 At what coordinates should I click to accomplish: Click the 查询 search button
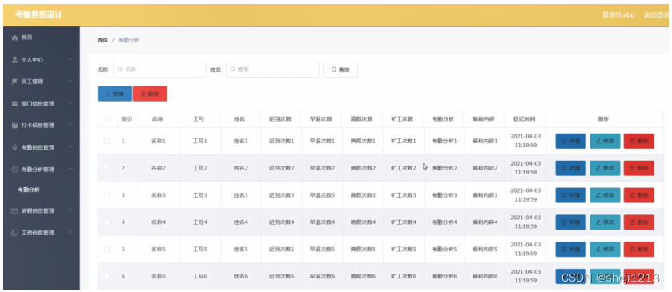(340, 70)
